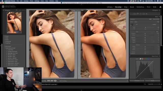Expand the Sharpening presets group
This screenshot has height=91, width=163.
click(x=5, y=41)
